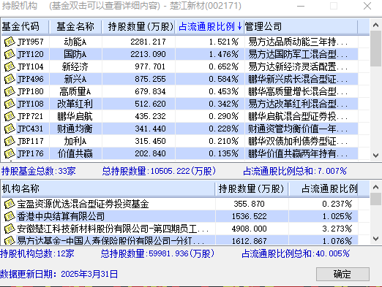Click the icon next to JPP176 价值共赢
Viewport: 382px width, 287px height.
pos(10,153)
